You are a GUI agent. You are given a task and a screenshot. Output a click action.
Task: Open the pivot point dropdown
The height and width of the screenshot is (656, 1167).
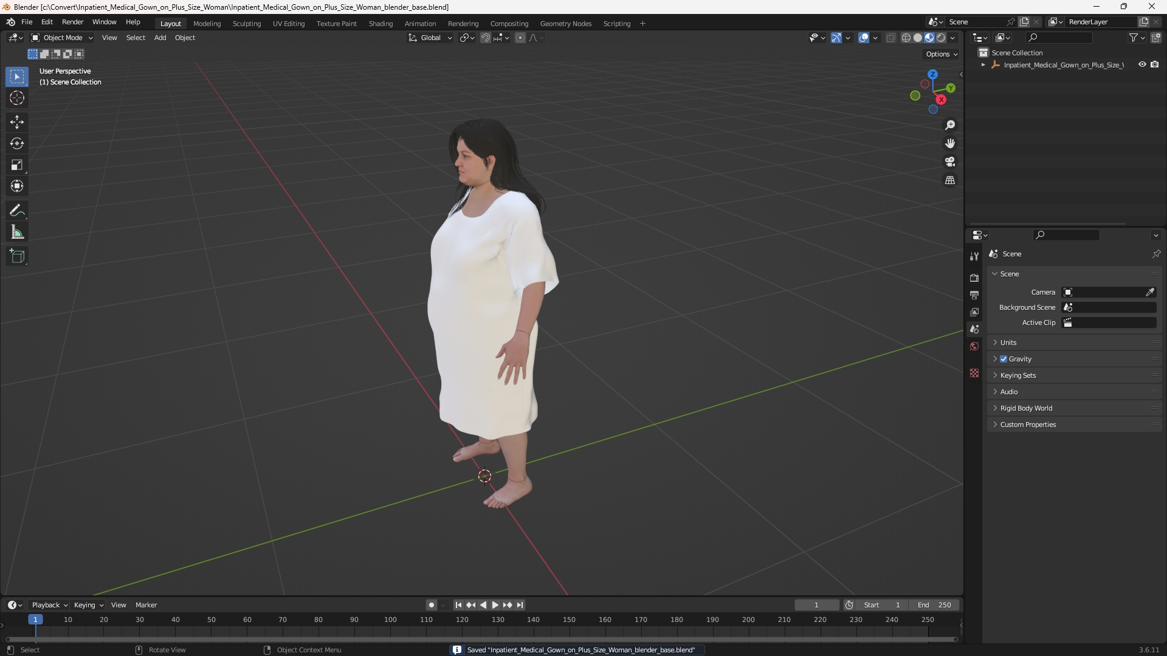point(467,38)
